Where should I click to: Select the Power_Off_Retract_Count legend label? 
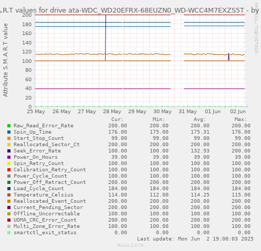pos(50,182)
